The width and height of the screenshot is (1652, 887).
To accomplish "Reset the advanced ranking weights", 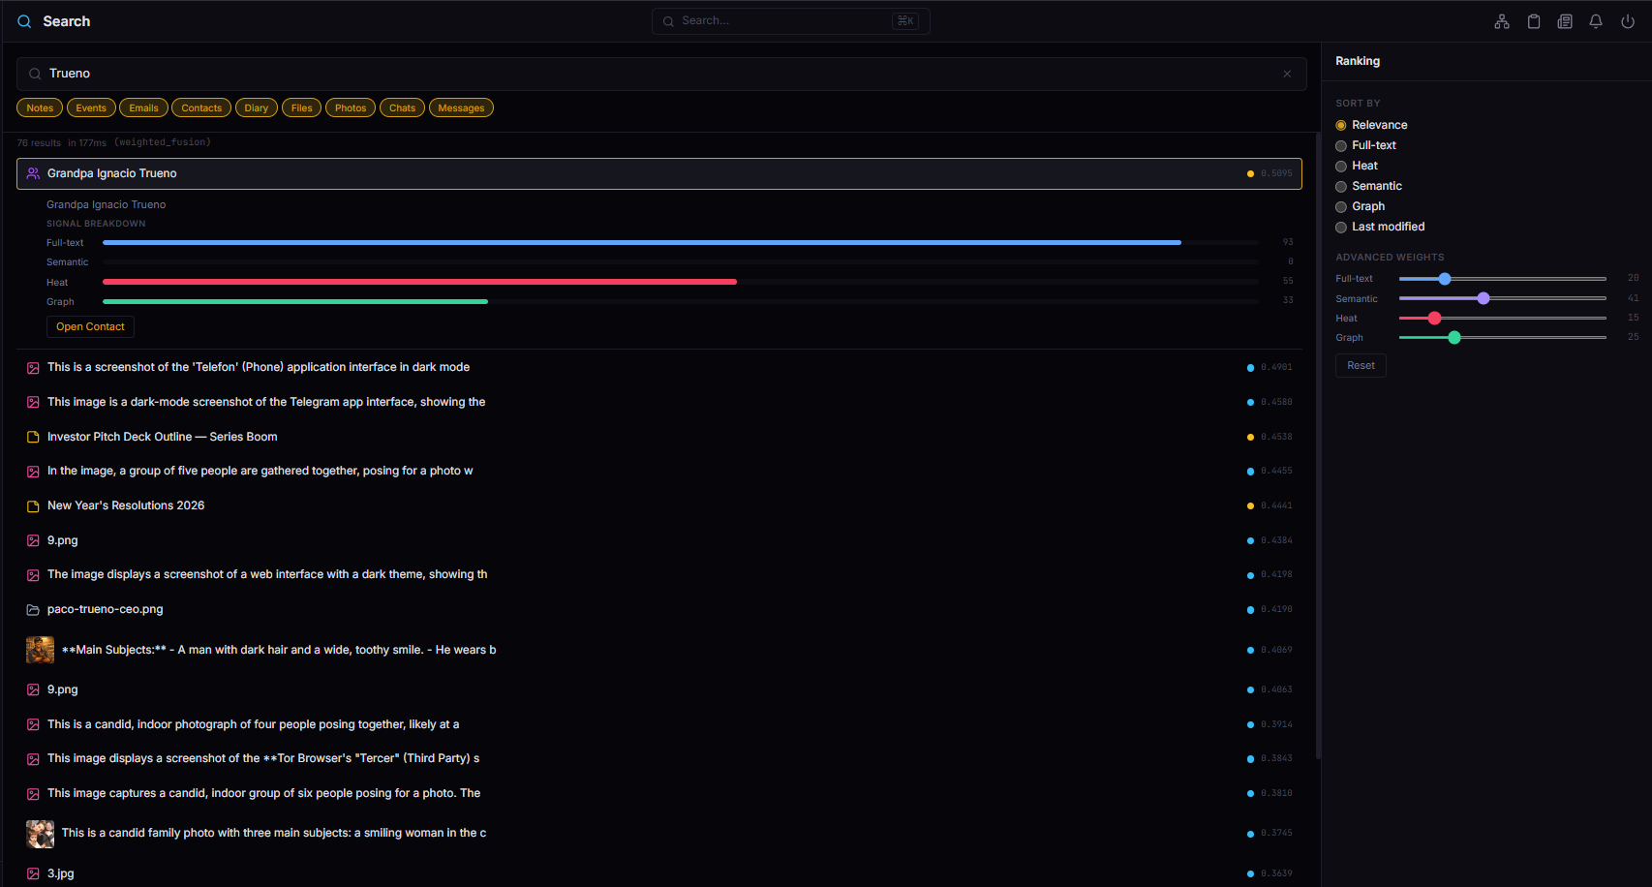I will 1361,365.
